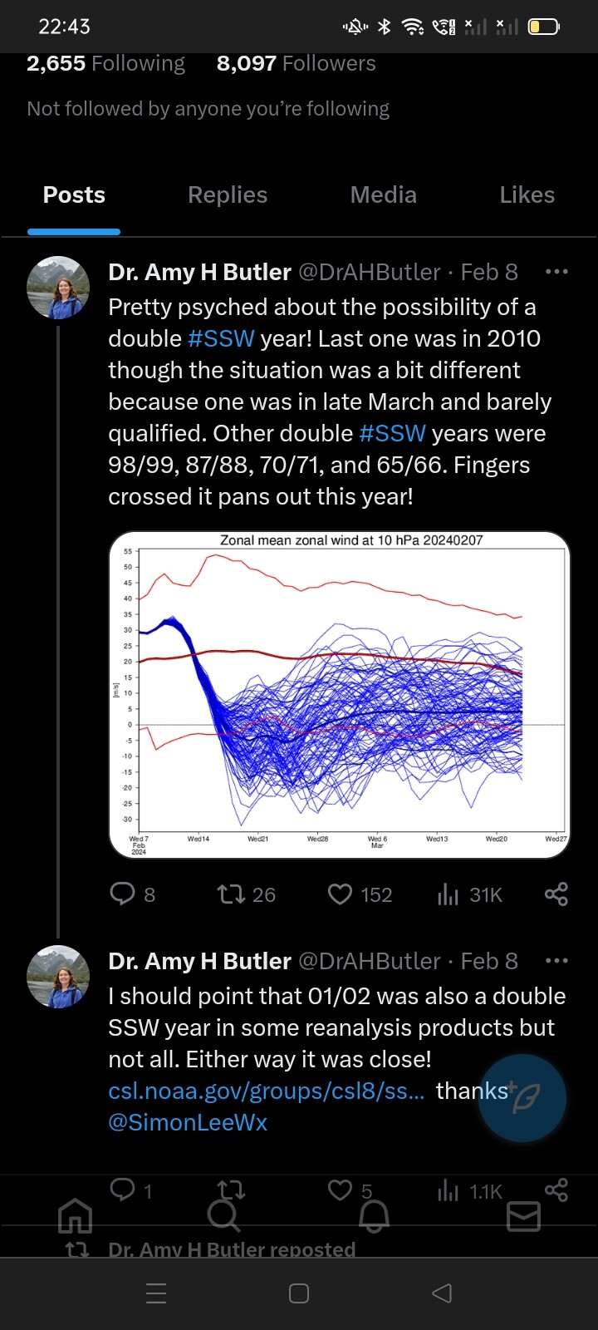The height and width of the screenshot is (1330, 598).
Task: Open Search from bottom navigation
Action: [x=224, y=1216]
